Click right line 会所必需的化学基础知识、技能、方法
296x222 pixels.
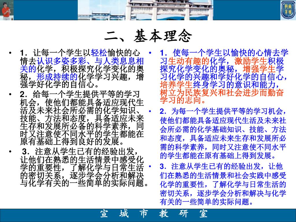point(223,129)
